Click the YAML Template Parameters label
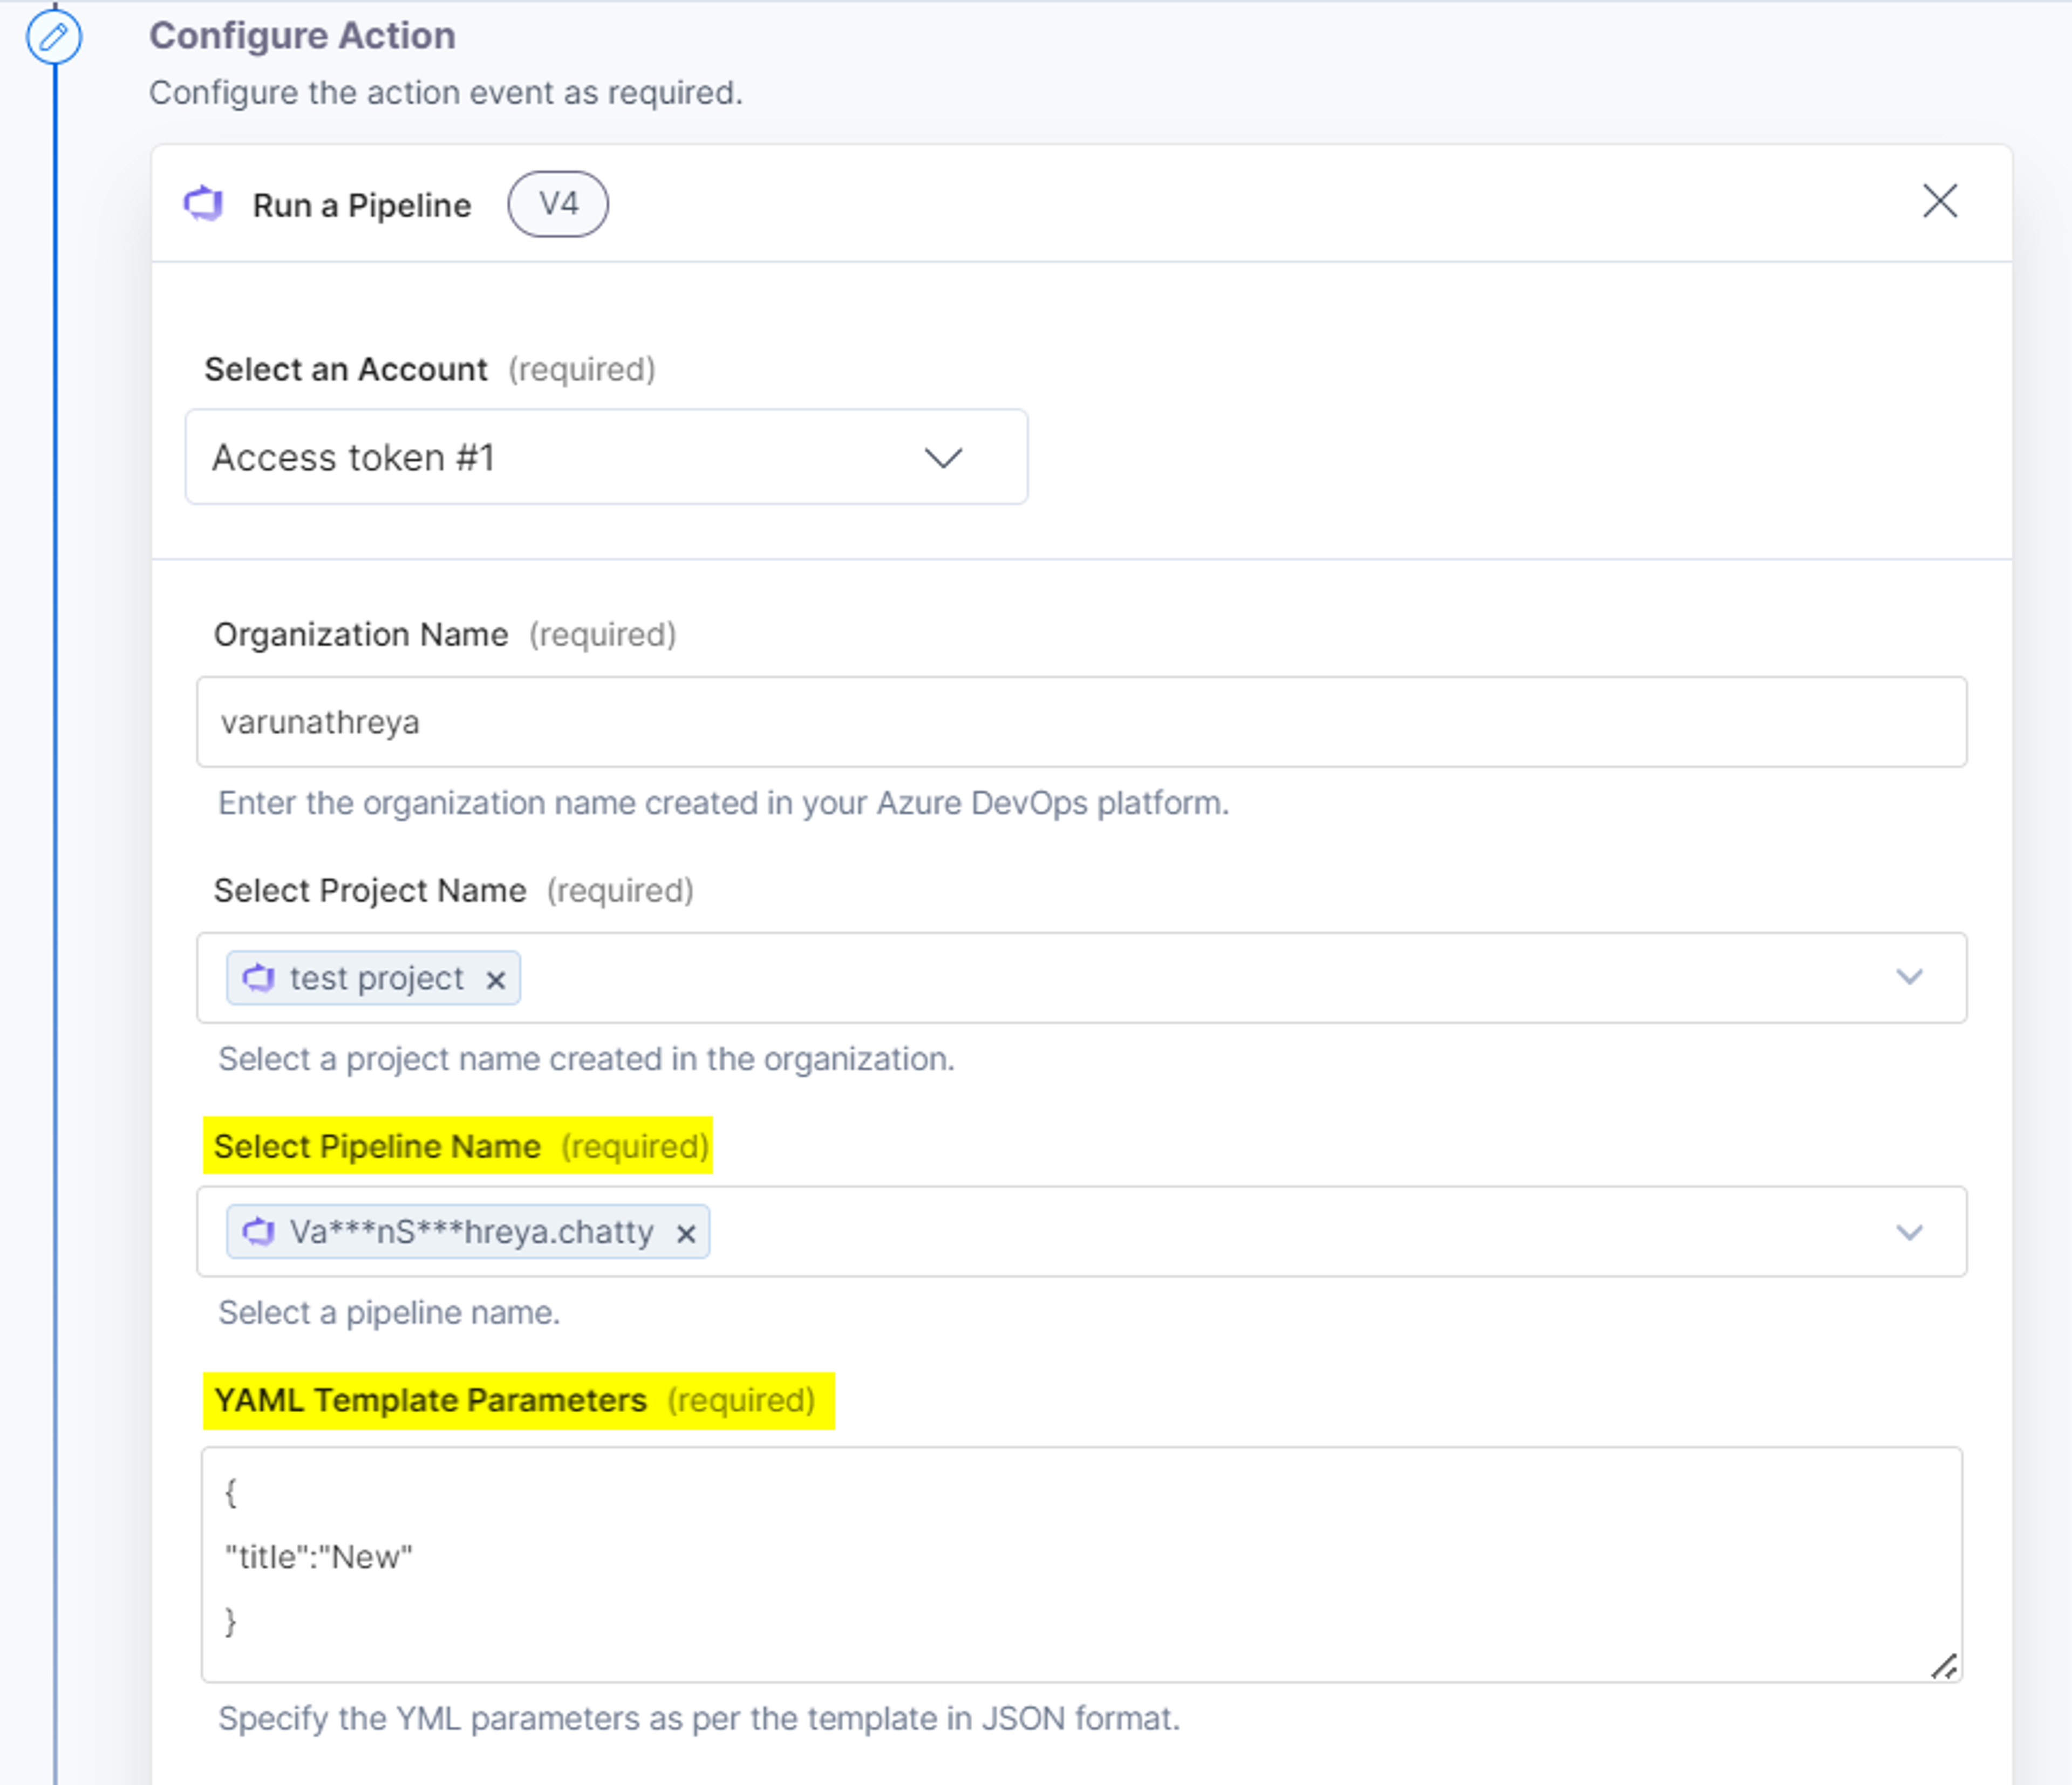This screenshot has height=1785, width=2072. coord(430,1400)
